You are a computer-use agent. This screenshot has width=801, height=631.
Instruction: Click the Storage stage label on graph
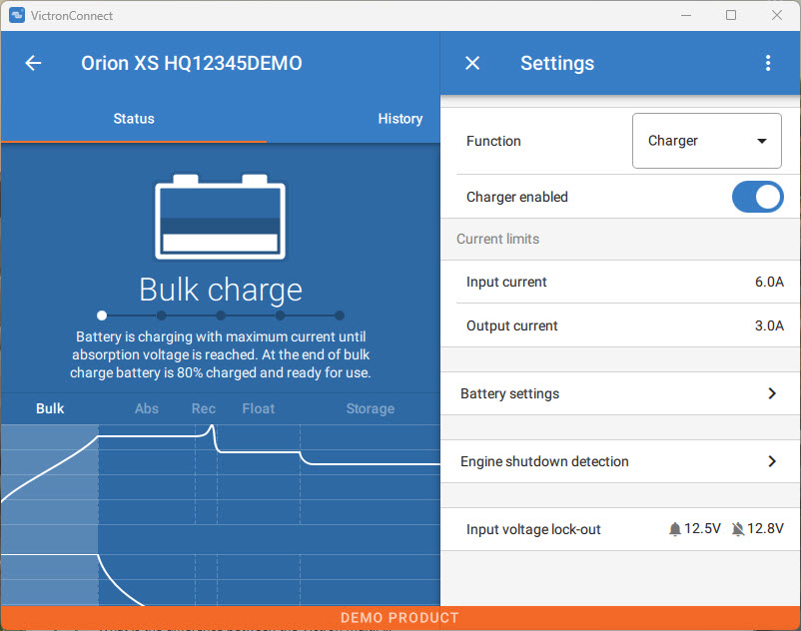coord(370,408)
